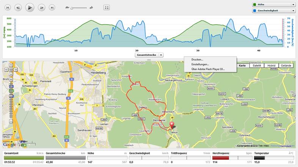Click the 114 heart rate value
The width and height of the screenshot is (298, 167).
(215, 162)
